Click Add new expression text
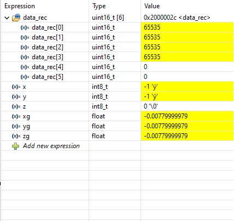The image size is (234, 221). [x=51, y=146]
